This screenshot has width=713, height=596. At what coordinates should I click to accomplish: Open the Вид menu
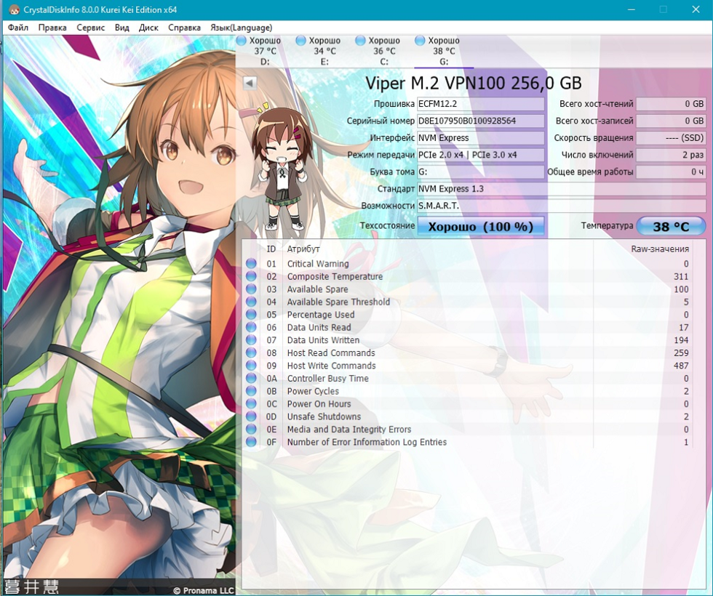coord(122,28)
